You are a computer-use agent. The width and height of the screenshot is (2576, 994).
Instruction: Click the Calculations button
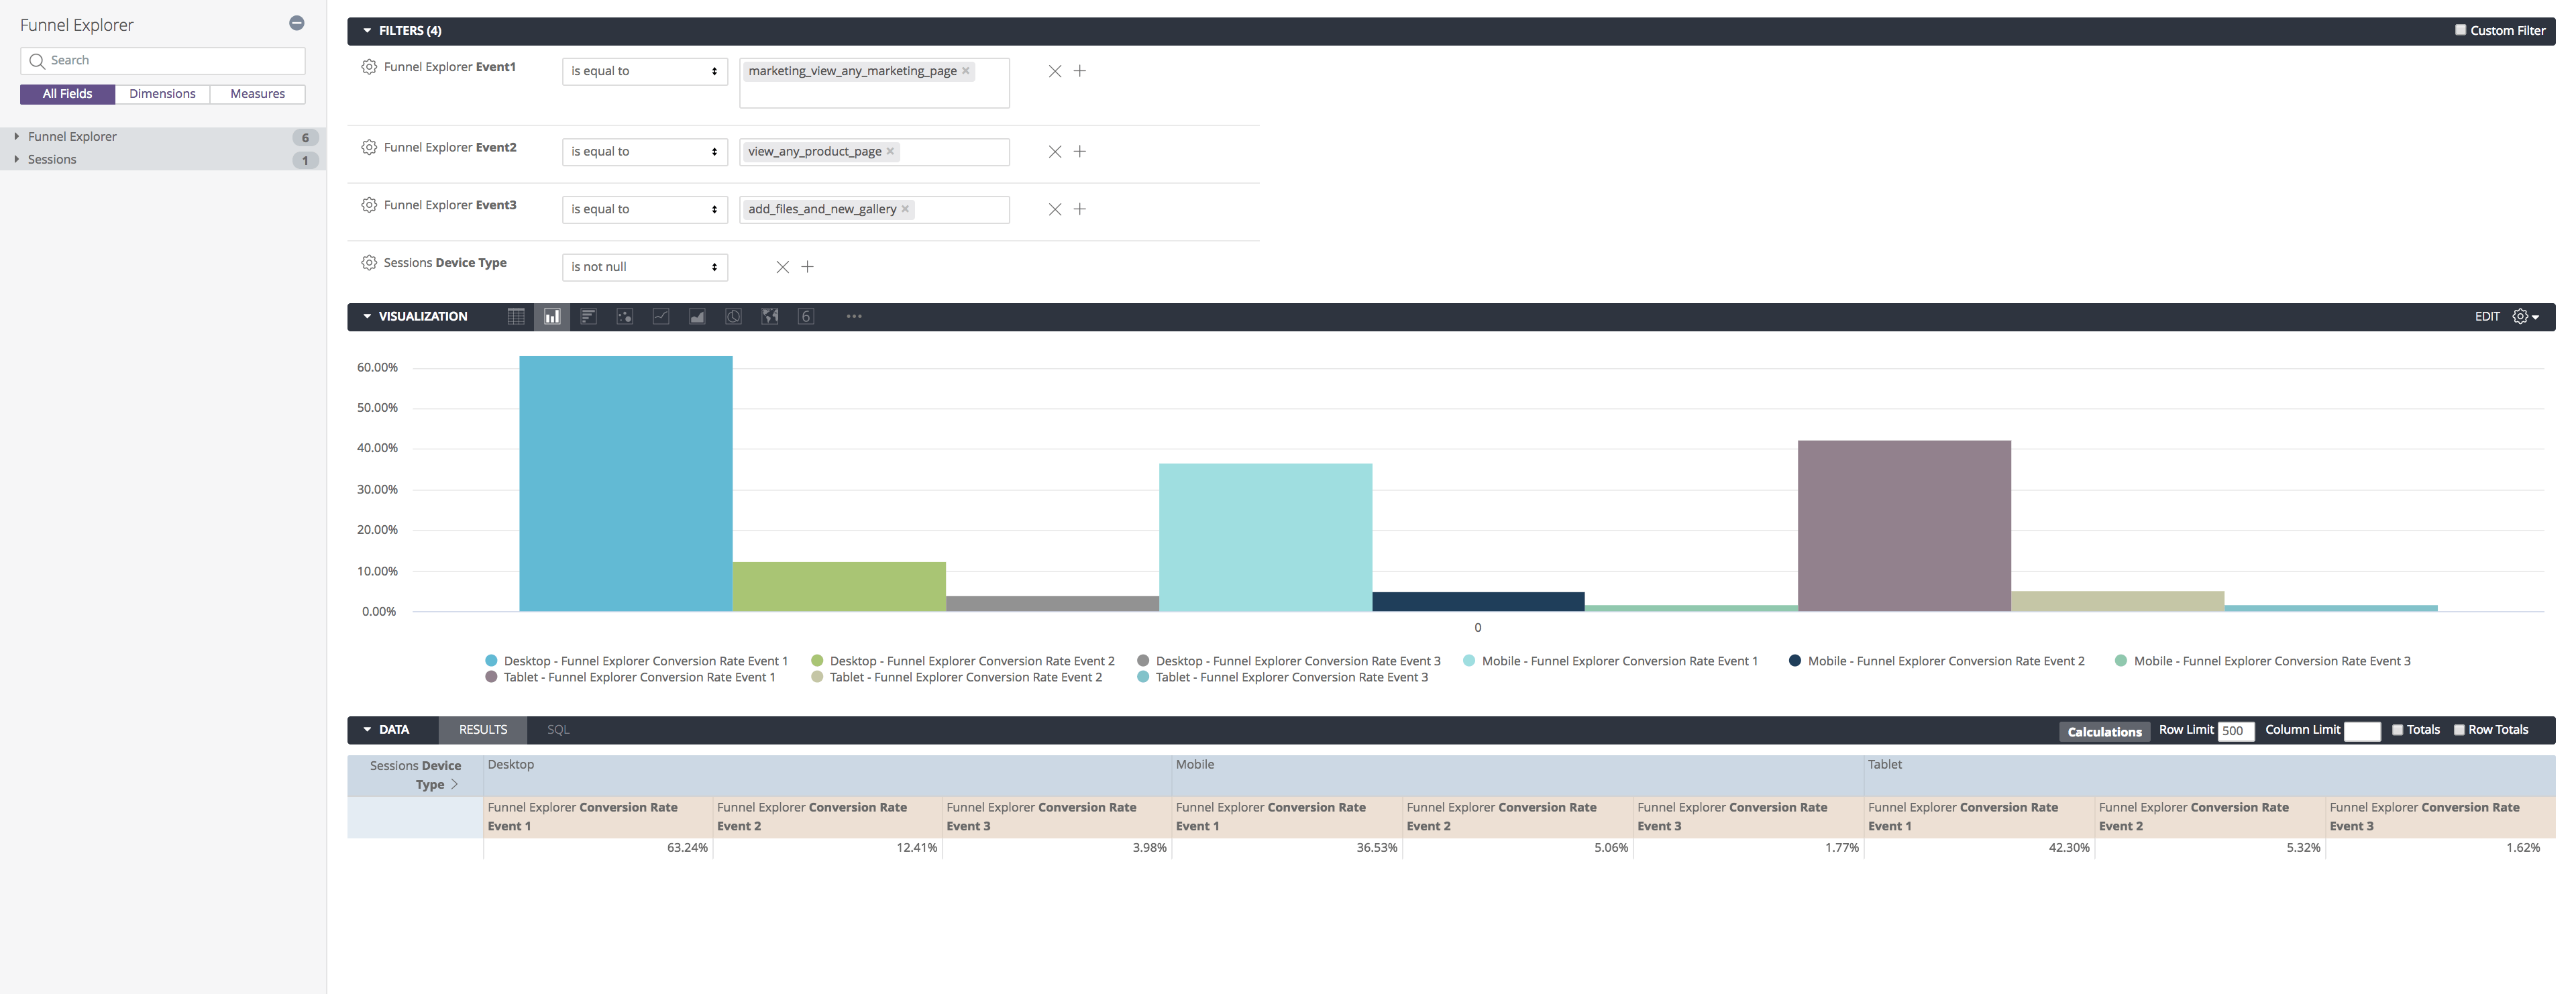pos(2104,732)
